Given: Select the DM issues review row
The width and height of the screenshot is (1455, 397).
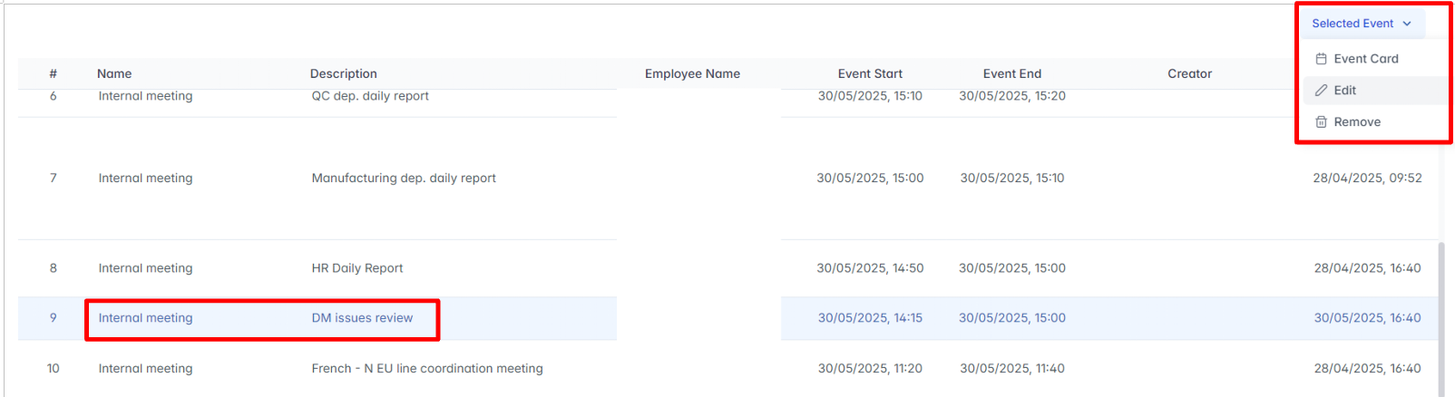Looking at the screenshot, I should coord(362,318).
